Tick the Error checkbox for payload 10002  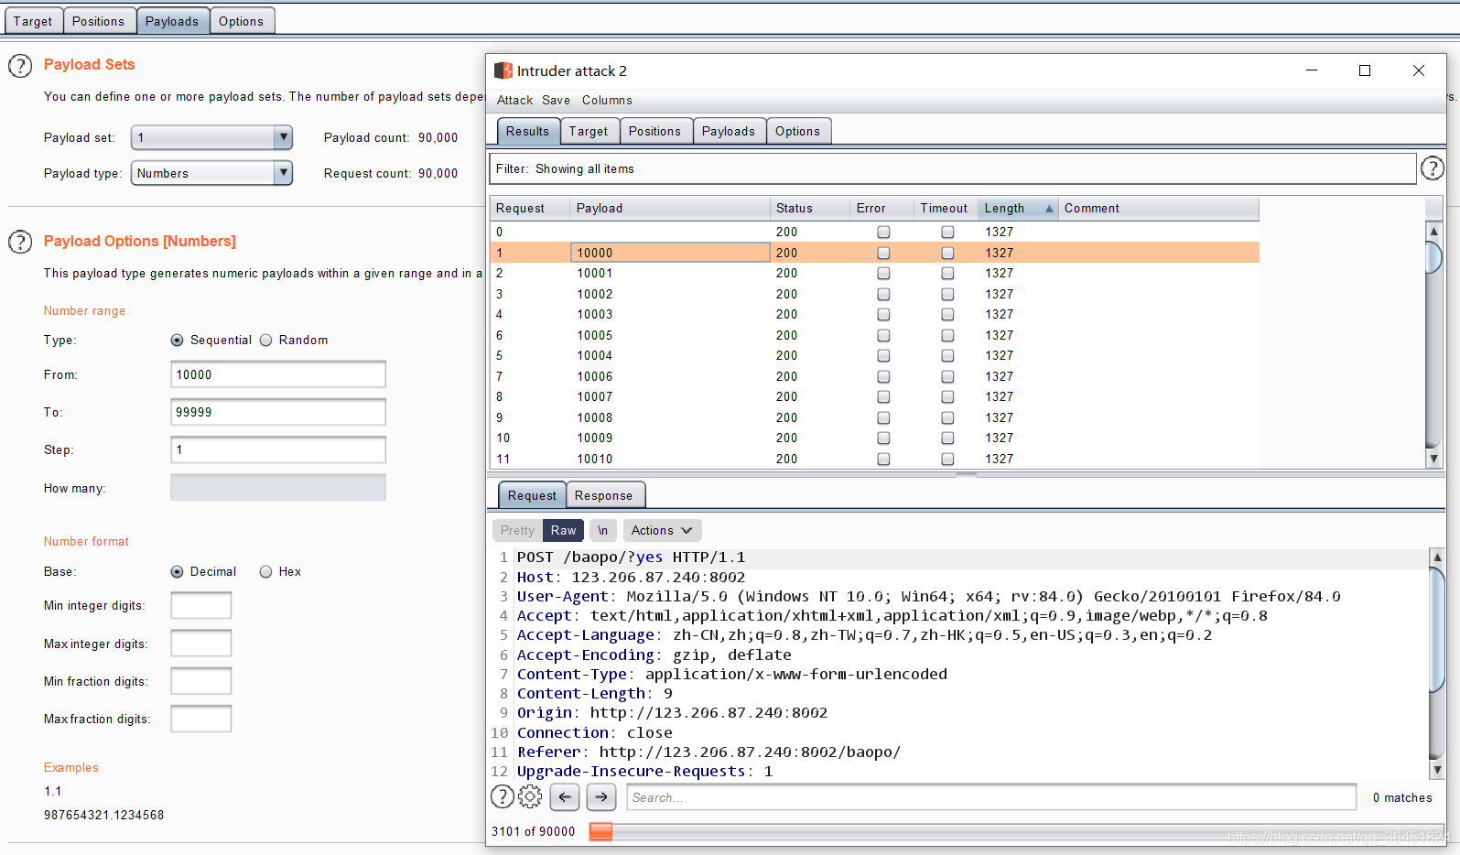[883, 294]
